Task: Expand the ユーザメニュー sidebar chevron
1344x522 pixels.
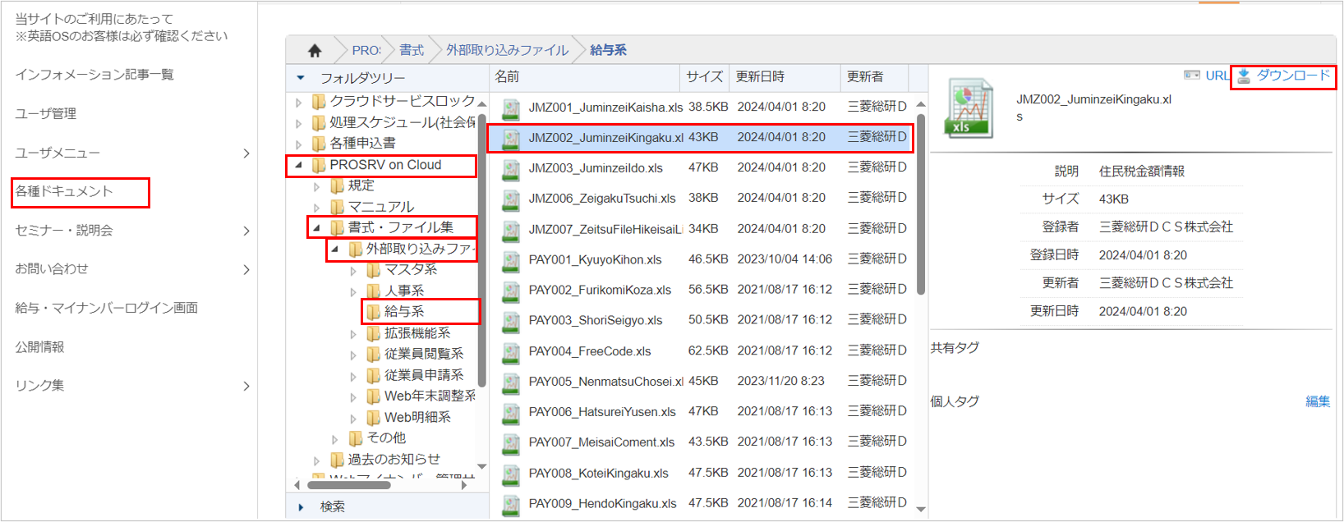Action: coord(246,153)
